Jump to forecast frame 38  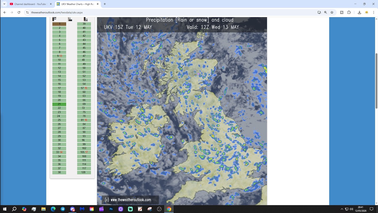(x=59, y=172)
